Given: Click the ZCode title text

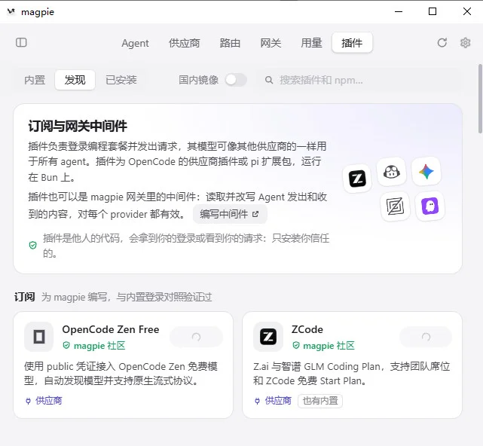Looking at the screenshot, I should click(307, 329).
